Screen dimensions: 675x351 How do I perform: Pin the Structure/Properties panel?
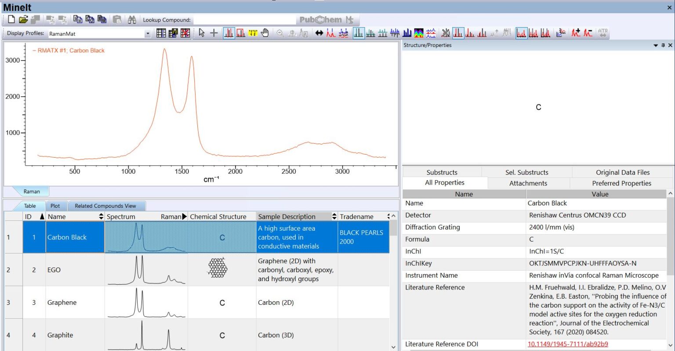[x=663, y=45]
